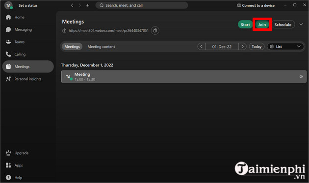The height and width of the screenshot is (183, 309).
Task: Open the TA profile avatar
Action: (x=8, y=5)
